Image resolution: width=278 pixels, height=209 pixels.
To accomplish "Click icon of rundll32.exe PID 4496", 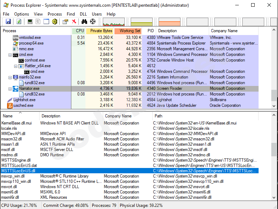I will [21, 83].
